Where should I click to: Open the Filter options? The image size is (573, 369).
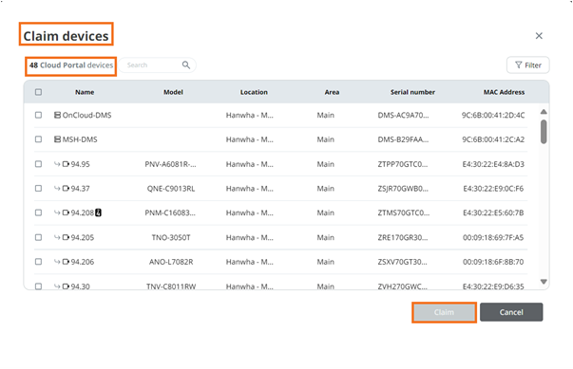click(x=528, y=65)
